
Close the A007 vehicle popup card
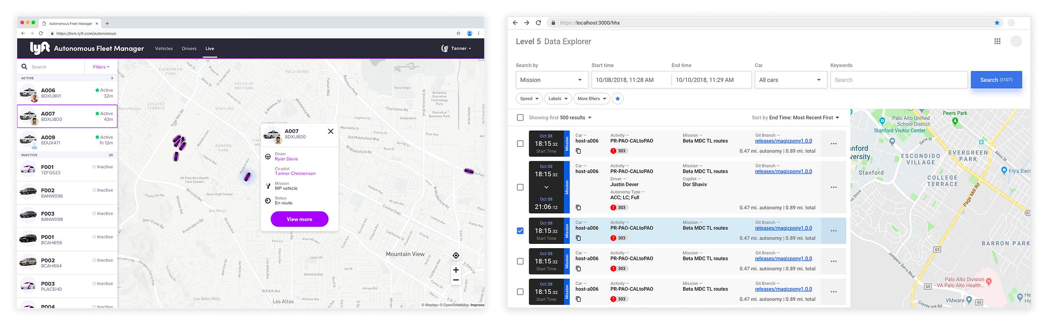331,131
